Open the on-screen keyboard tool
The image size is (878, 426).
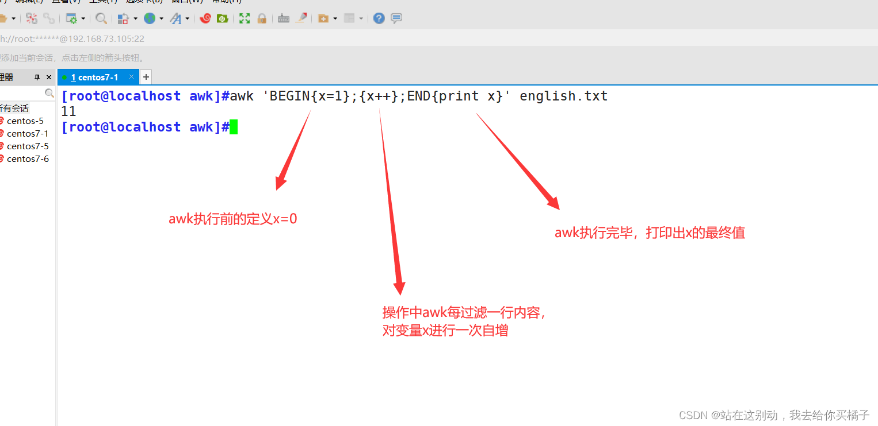(x=283, y=18)
